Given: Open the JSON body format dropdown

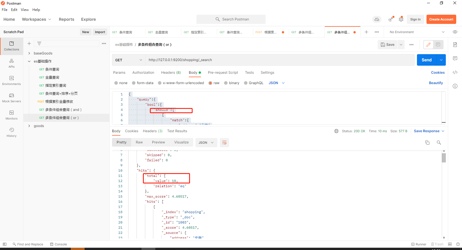Looking at the screenshot, I should 277,83.
